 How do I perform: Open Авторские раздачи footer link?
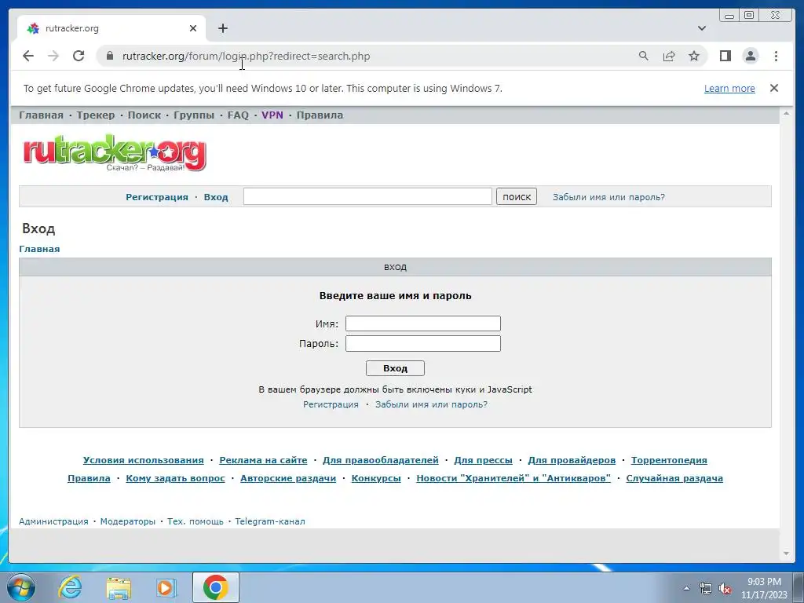coord(288,478)
